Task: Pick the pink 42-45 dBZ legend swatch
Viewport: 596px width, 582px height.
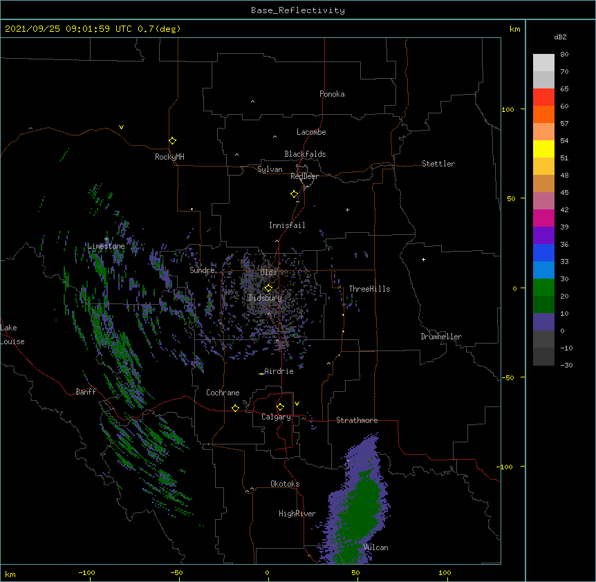Action: coord(543,200)
